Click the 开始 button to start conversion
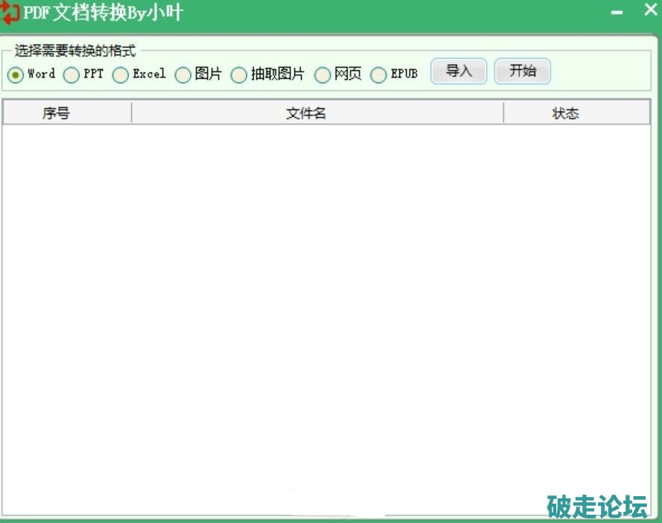The width and height of the screenshot is (662, 523). pos(522,72)
